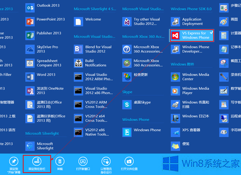Image resolution: width=241 pixels, height=175 pixels.
Task: Open the Welcome document tile
Action: (x=88, y=22)
